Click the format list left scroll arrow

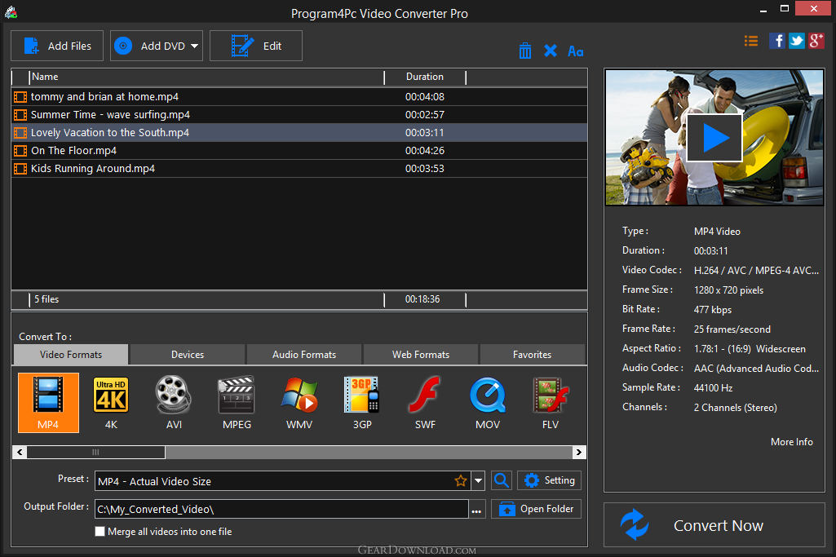click(x=20, y=453)
